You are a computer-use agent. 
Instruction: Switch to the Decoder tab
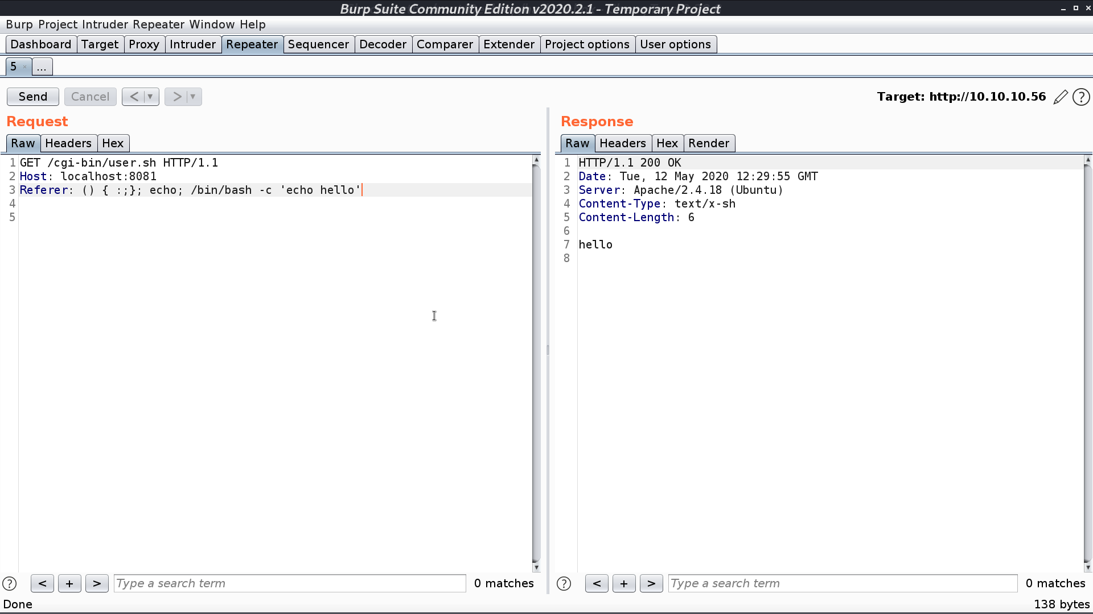[383, 44]
